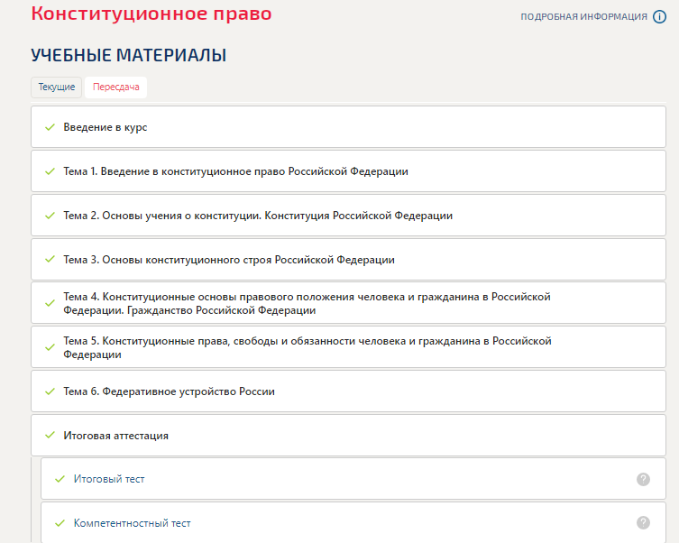Expand Тема 1 Введение в конституционное право

coord(348,171)
